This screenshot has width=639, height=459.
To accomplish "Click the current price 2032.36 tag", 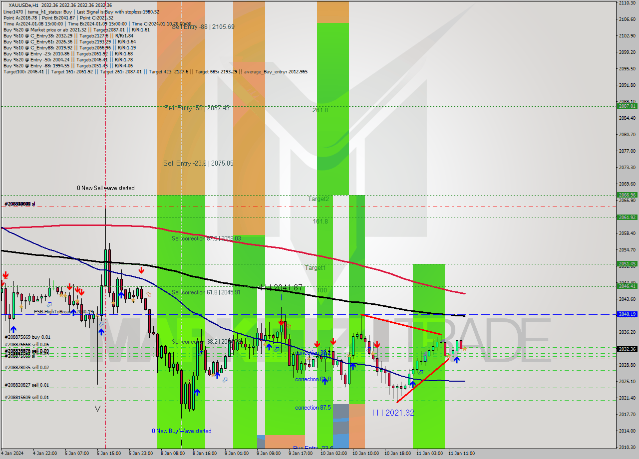I will (627, 349).
